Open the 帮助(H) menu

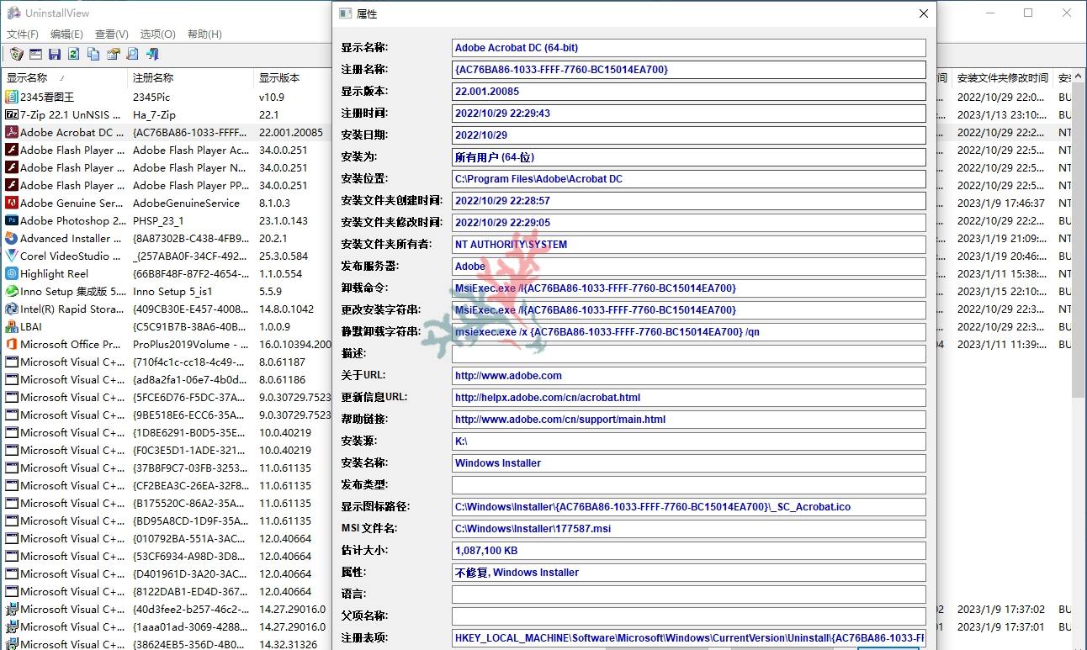(x=204, y=34)
